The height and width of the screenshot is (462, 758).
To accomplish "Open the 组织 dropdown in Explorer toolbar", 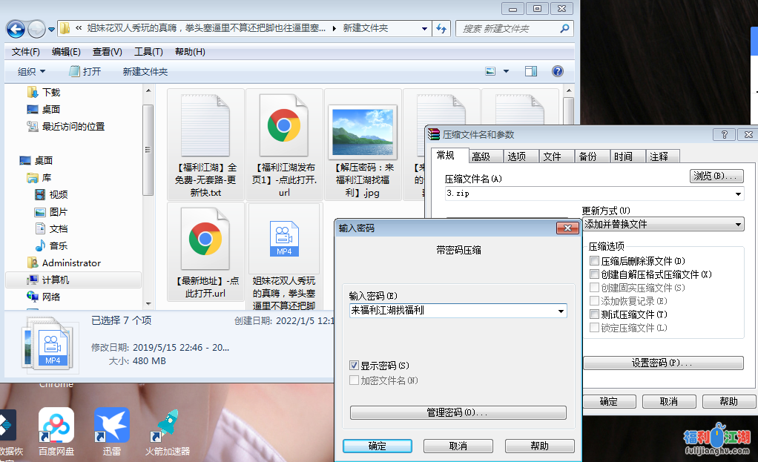I will (32, 71).
